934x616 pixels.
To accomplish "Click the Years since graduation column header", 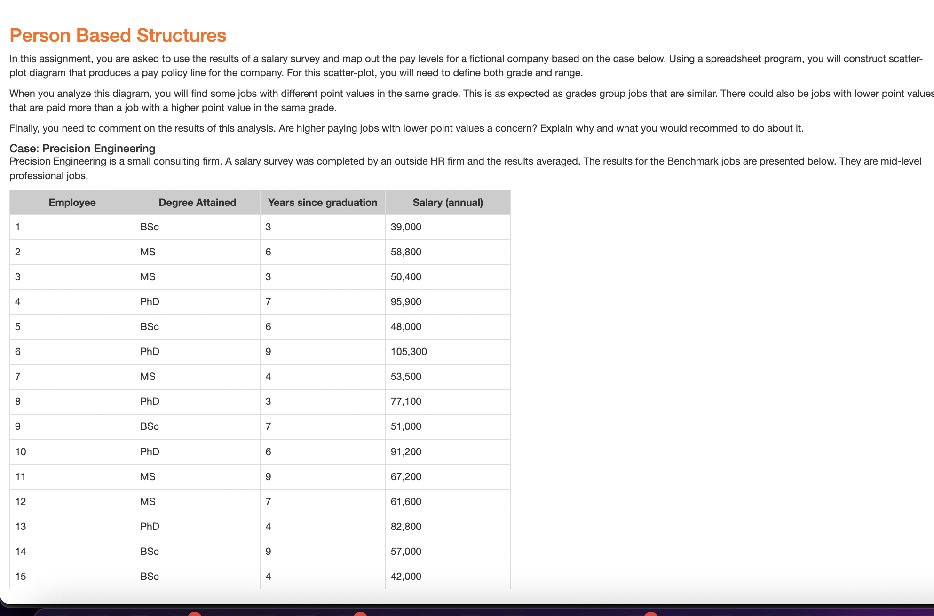I will point(322,202).
